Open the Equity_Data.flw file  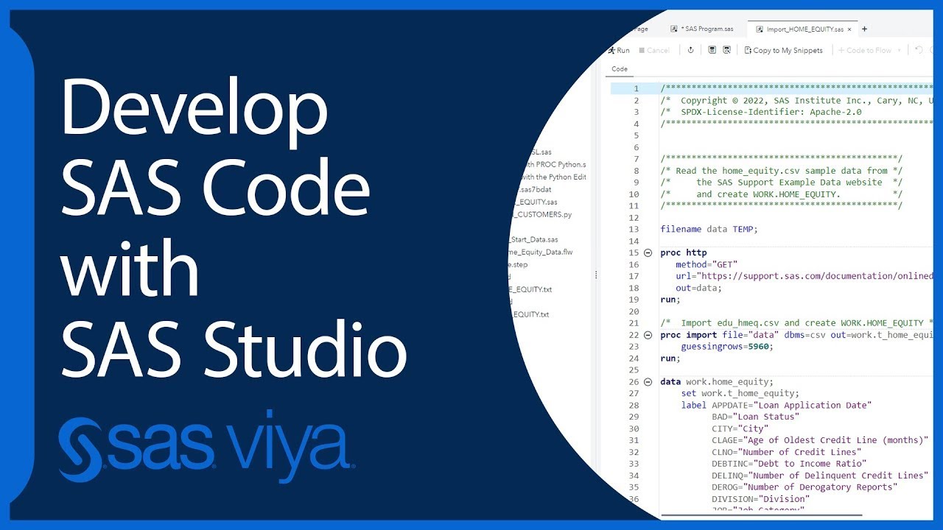coord(541,252)
